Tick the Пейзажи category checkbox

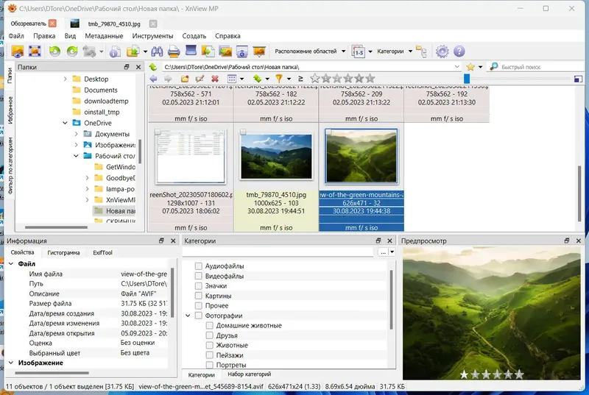[x=210, y=355]
